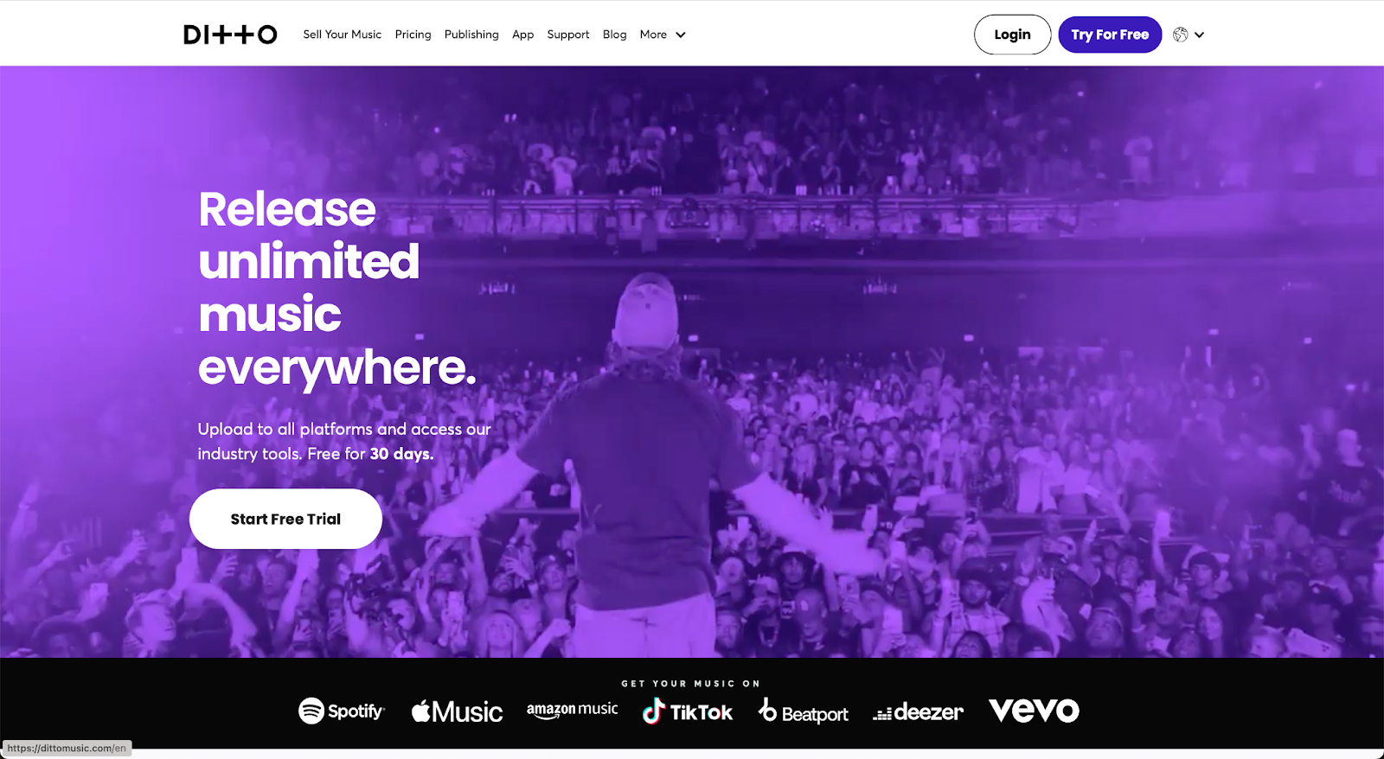The height and width of the screenshot is (759, 1384).
Task: Click the TikTok logo
Action: (x=688, y=711)
